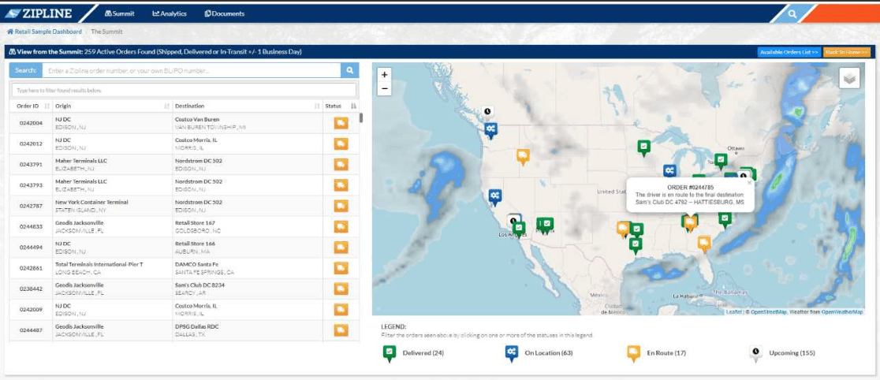Click the Zipline logo
880x380 pixels.
40,13
